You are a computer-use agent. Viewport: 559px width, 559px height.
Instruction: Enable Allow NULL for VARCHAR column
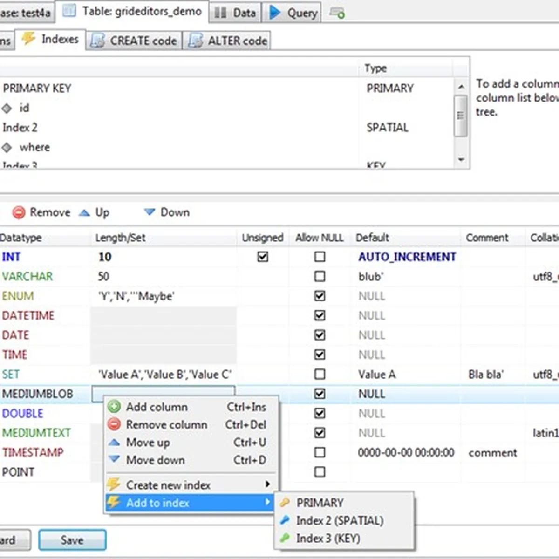tap(320, 276)
